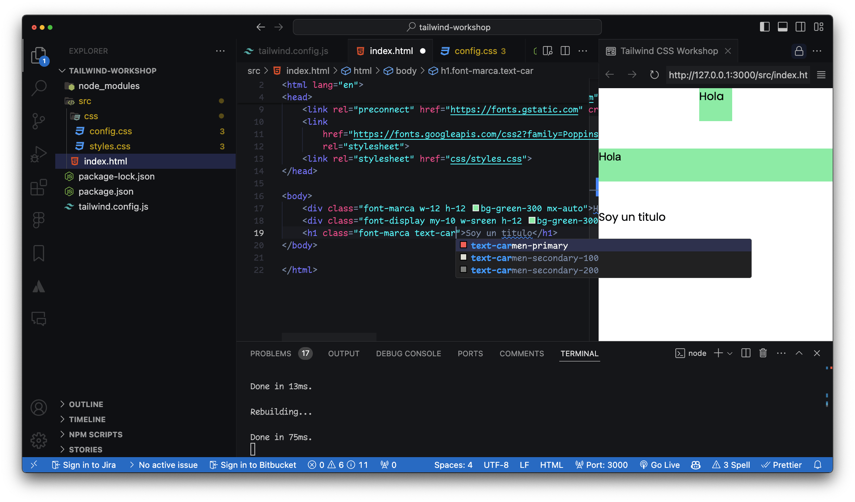Viewport: 855px width, 502px height.
Task: Select text-carmen-primary autocomplete suggestion
Action: (x=519, y=246)
